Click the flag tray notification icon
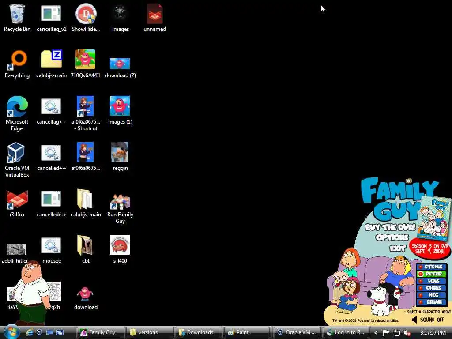The height and width of the screenshot is (339, 452). (386, 333)
